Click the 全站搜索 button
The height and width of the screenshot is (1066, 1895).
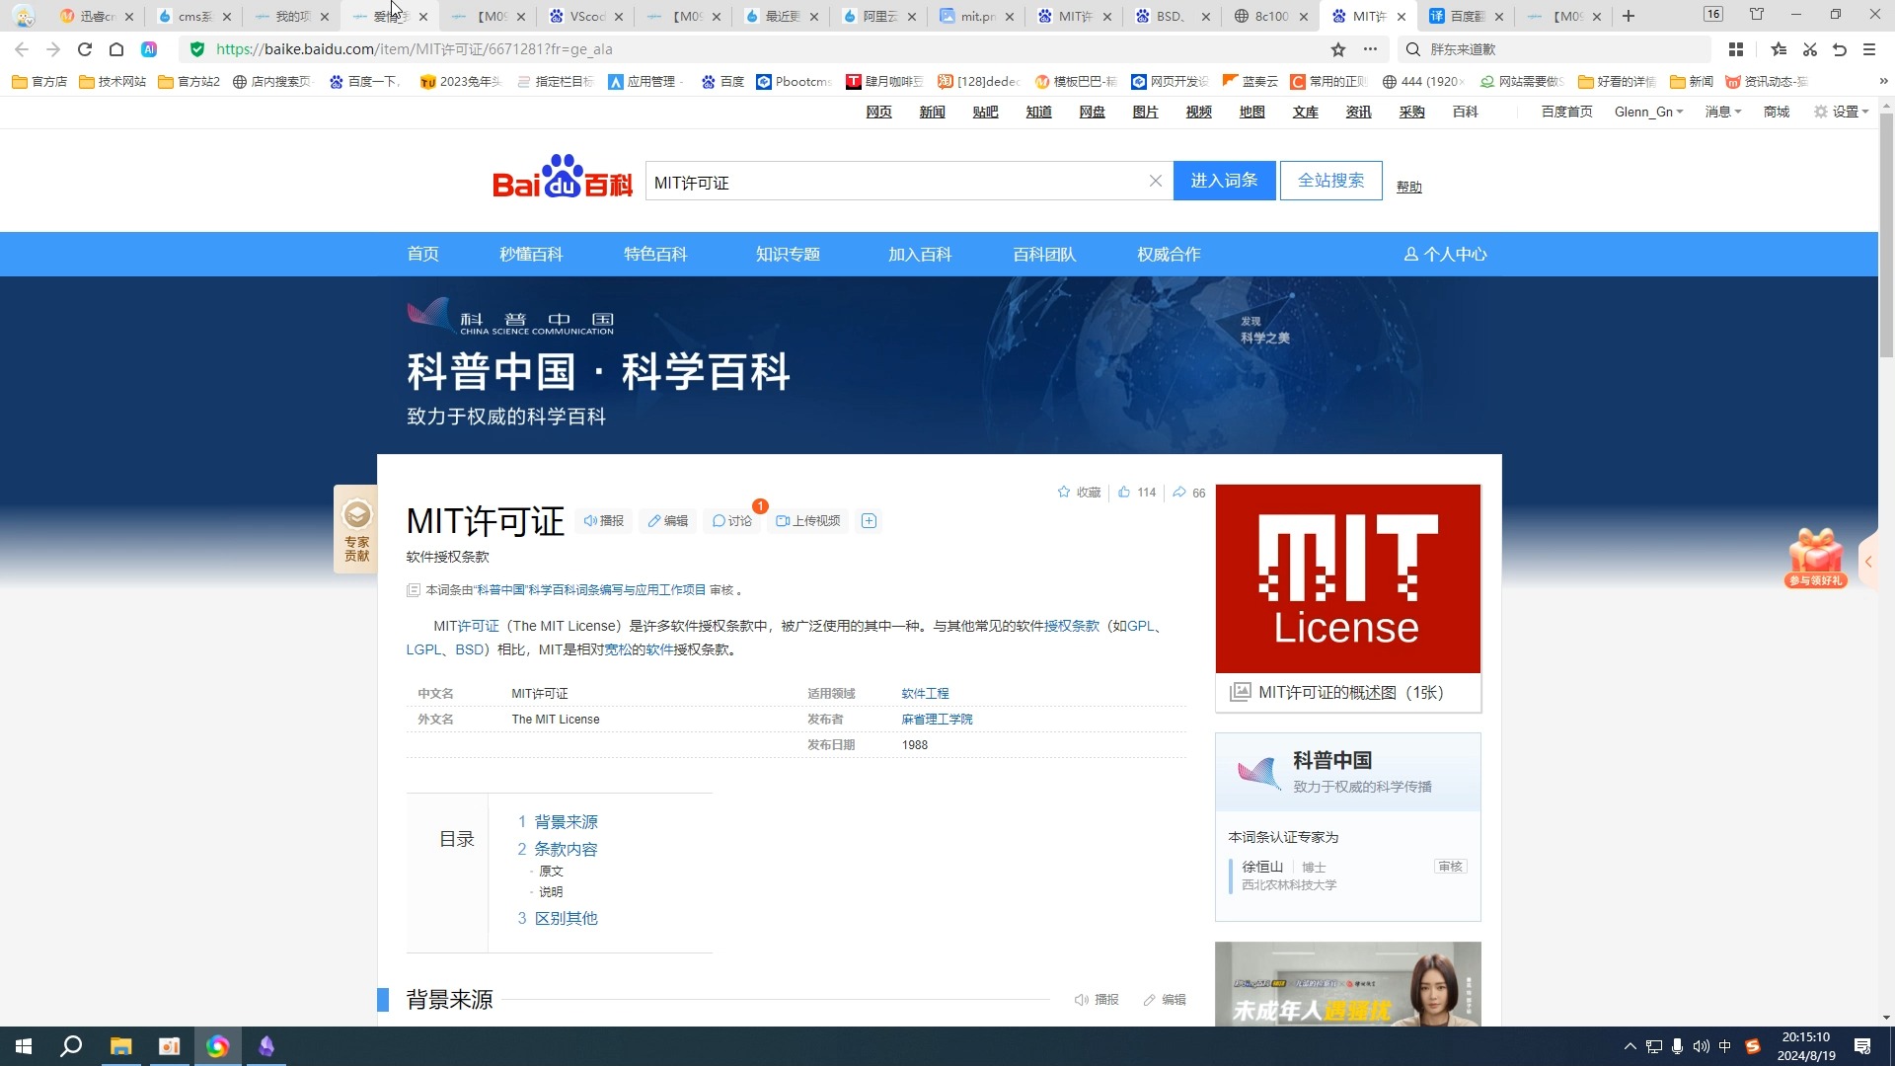[x=1330, y=181]
